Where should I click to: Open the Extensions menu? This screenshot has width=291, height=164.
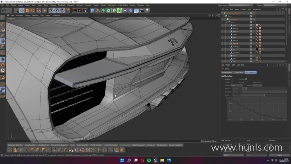coord(112,5)
